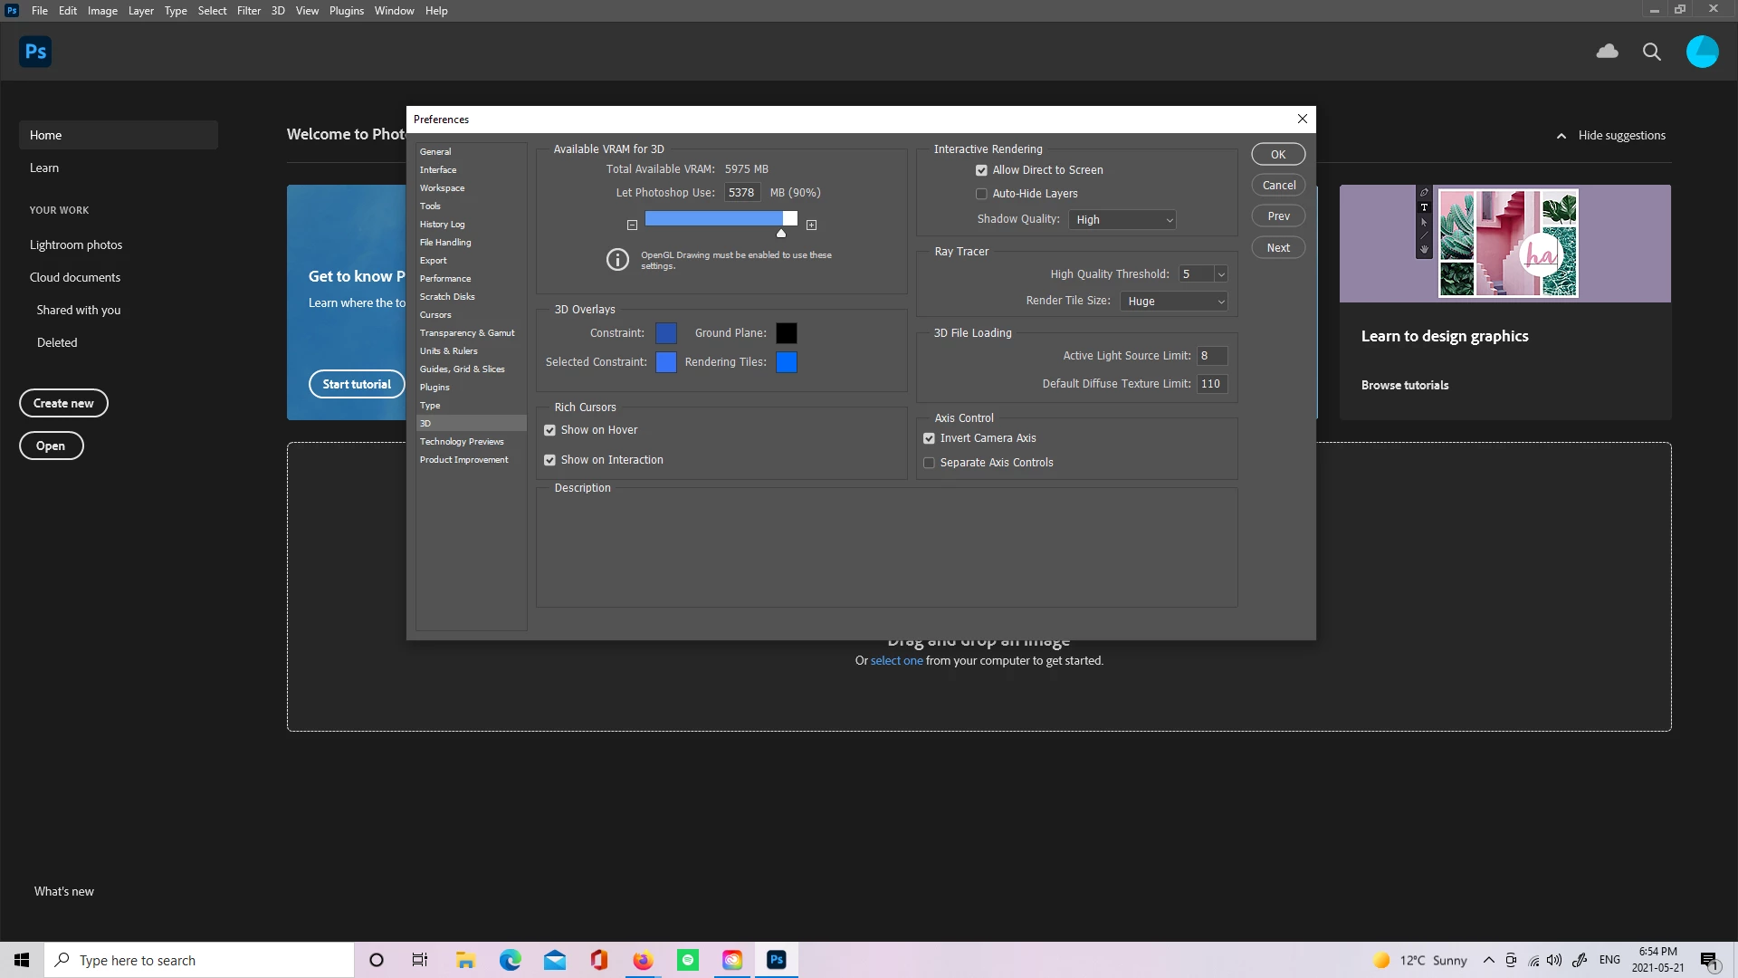Click the Next button
The image size is (1738, 978).
pyautogui.click(x=1277, y=247)
